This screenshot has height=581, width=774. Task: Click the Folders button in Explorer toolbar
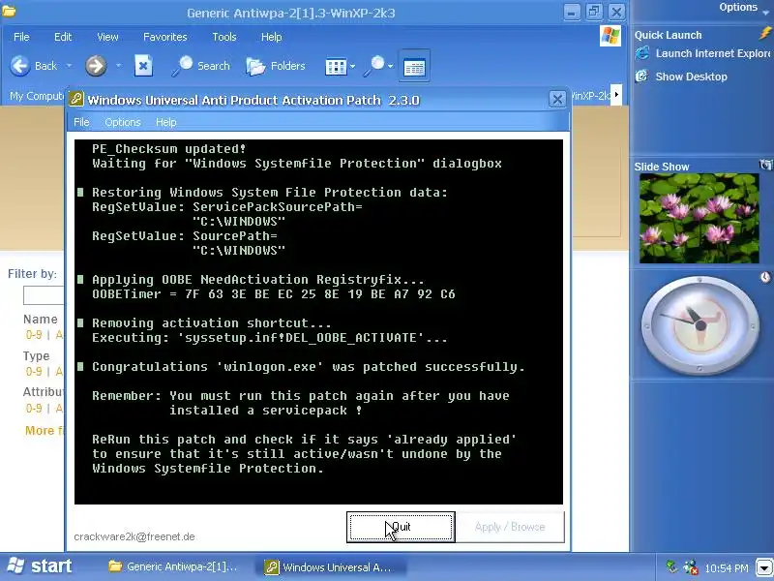point(276,66)
